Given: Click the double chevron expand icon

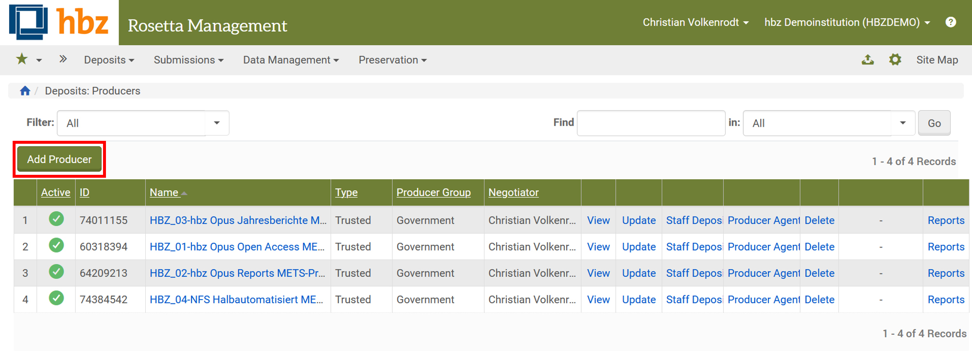Looking at the screenshot, I should (x=63, y=59).
